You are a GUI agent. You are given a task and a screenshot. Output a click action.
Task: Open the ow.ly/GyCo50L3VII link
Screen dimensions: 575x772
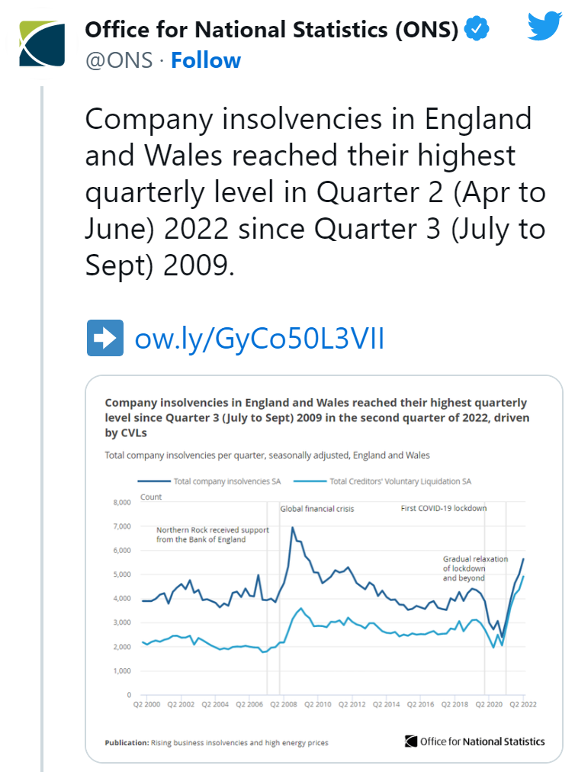pos(259,339)
